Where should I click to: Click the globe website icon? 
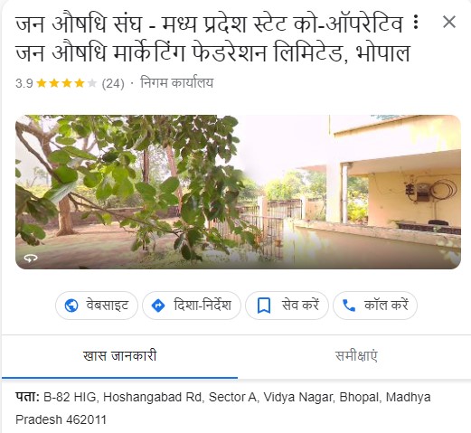[x=71, y=306]
